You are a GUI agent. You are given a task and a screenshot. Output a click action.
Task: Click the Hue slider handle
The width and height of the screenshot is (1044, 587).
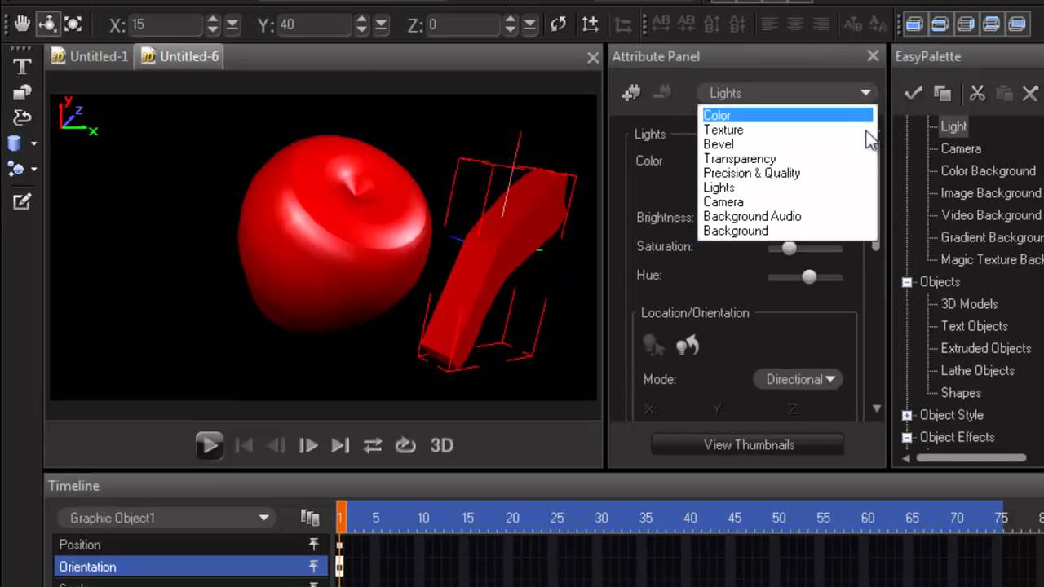point(808,277)
